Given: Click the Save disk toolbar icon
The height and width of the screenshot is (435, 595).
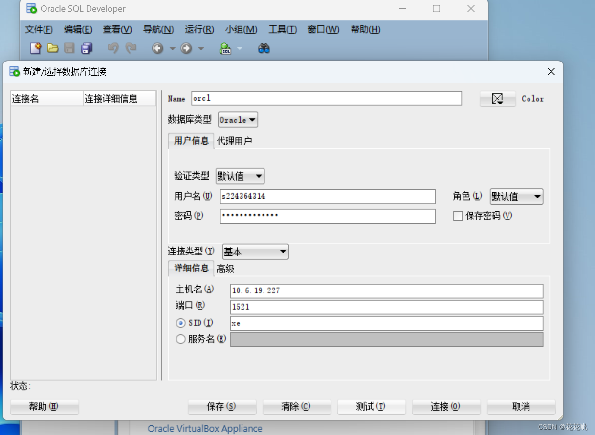Looking at the screenshot, I should tap(70, 48).
